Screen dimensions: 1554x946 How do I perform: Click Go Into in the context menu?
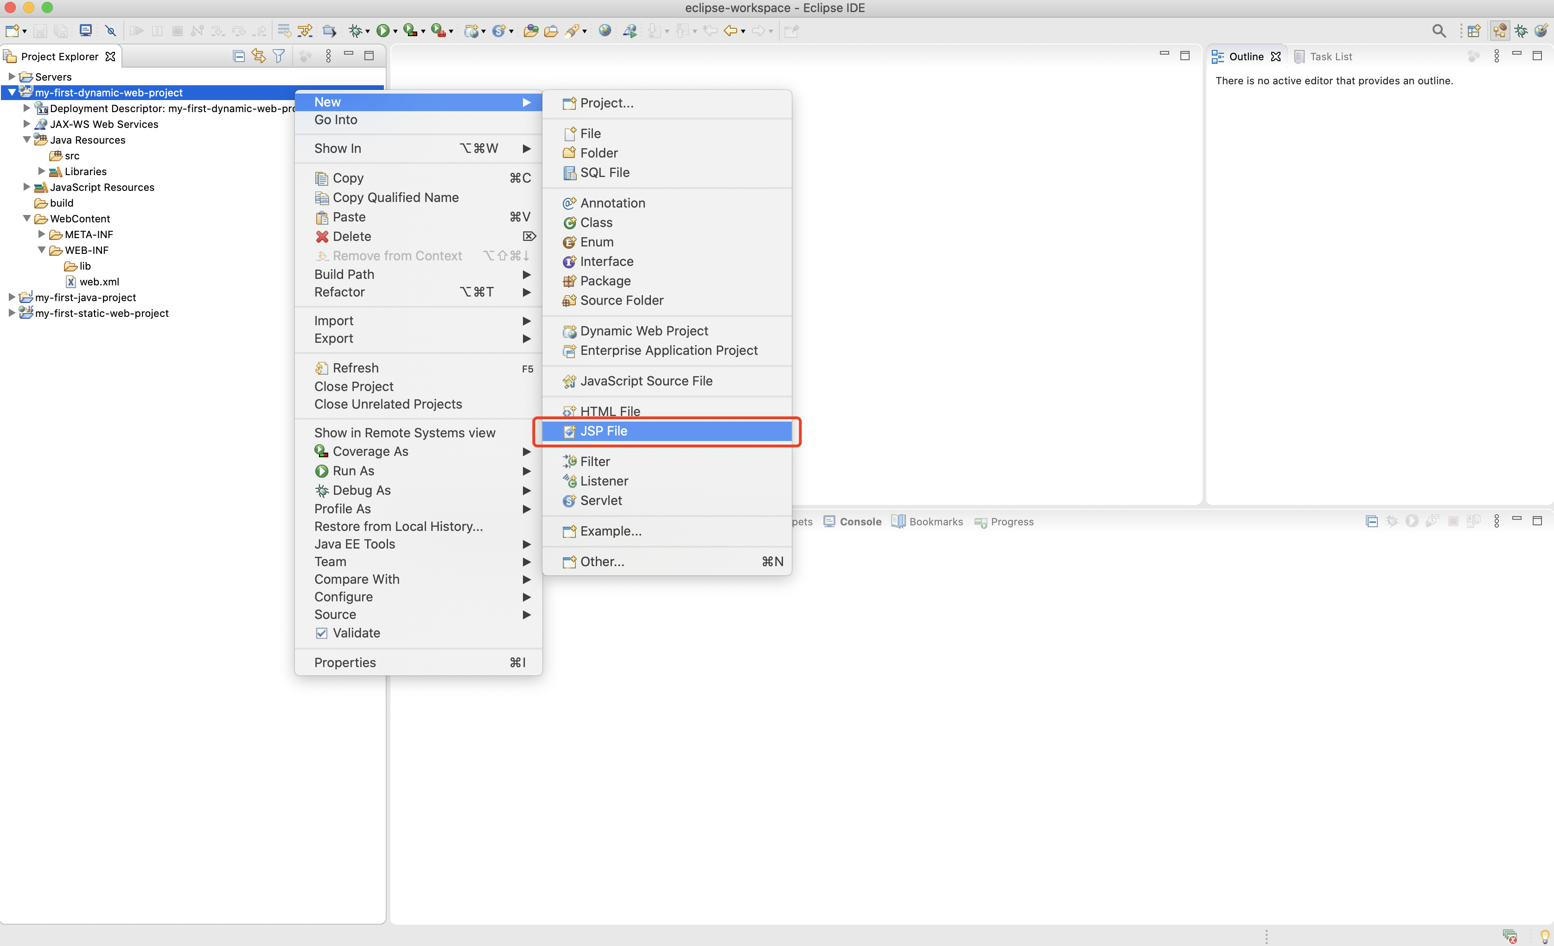418,120
